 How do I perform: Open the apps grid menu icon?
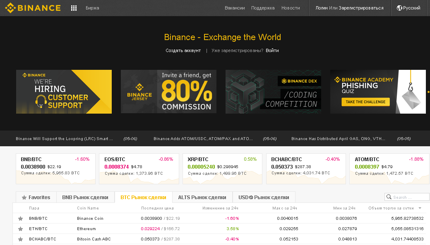pyautogui.click(x=74, y=8)
